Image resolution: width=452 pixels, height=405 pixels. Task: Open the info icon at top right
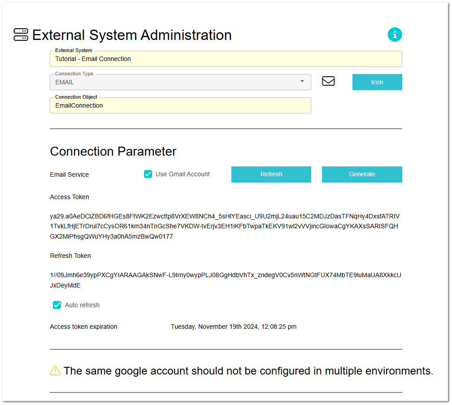pos(395,35)
